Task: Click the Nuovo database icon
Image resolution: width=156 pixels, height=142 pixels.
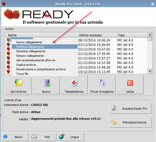Action: (x=47, y=83)
